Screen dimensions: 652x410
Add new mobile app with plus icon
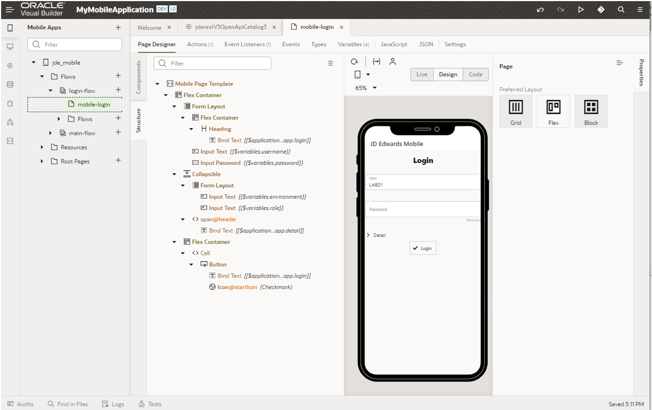118,27
